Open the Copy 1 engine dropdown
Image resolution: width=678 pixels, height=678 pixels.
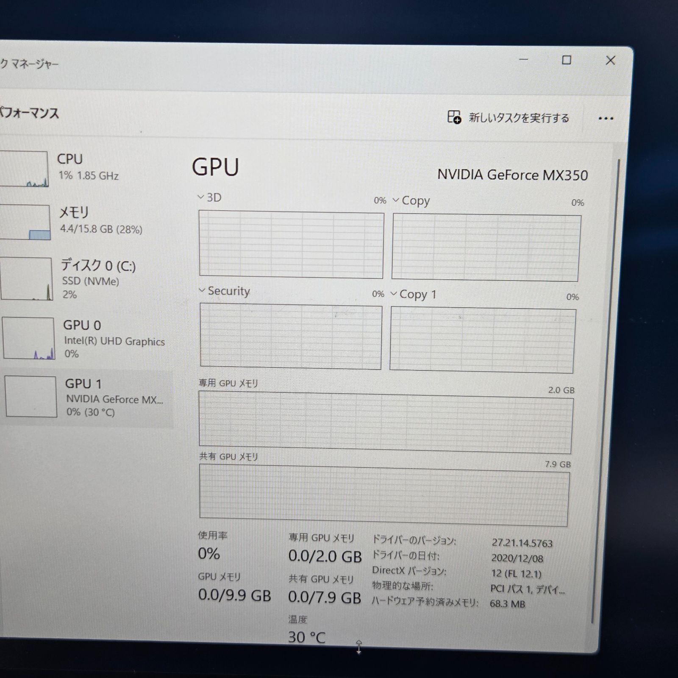[x=394, y=294]
